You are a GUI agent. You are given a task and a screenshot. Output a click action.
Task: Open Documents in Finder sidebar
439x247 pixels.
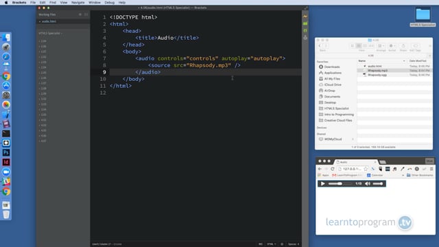[x=332, y=97]
